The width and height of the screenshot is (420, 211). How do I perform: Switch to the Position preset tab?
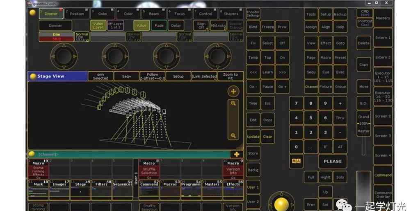point(77,13)
